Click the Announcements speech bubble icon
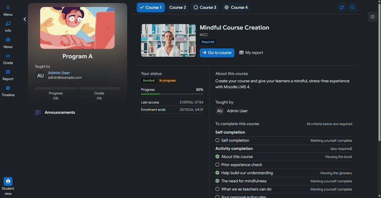381x198 pixels. coord(38,113)
